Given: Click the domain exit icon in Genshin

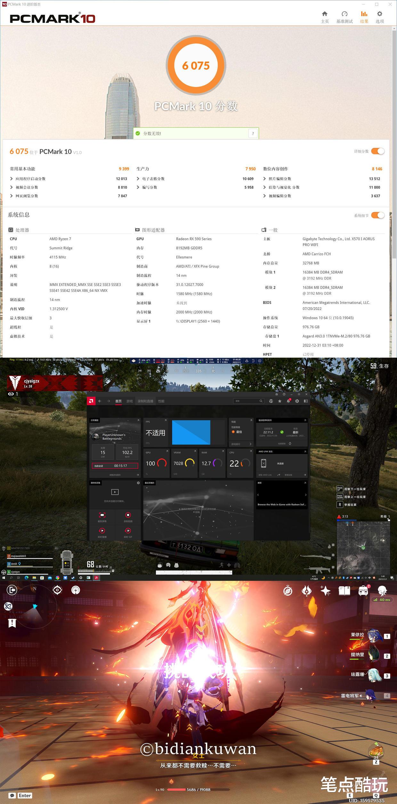Looking at the screenshot, I should (x=12, y=590).
